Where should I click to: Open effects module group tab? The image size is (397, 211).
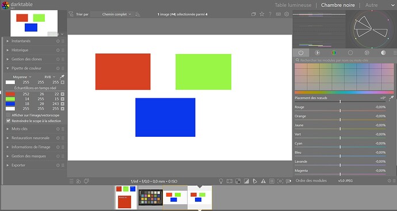367,53
